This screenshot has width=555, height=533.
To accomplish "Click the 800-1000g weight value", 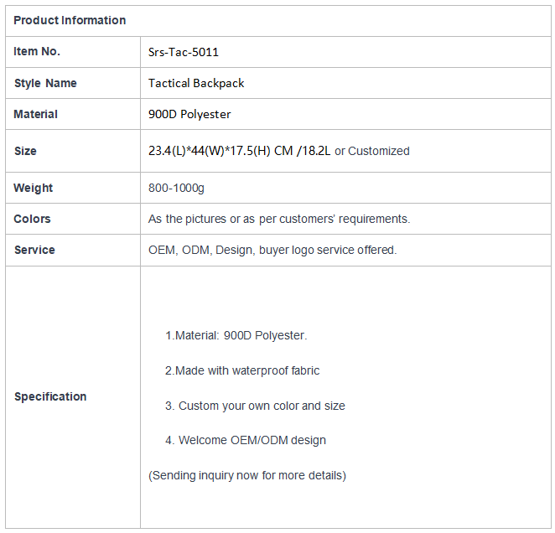I will coord(176,189).
